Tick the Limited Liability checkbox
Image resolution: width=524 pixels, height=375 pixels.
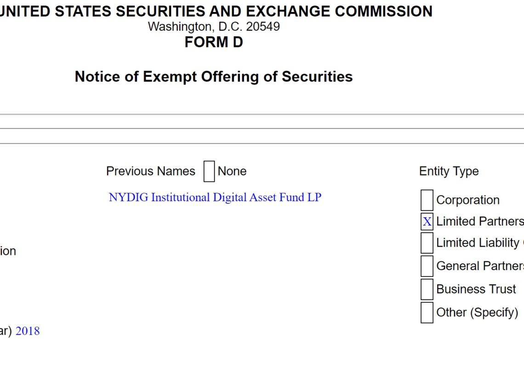(x=427, y=243)
